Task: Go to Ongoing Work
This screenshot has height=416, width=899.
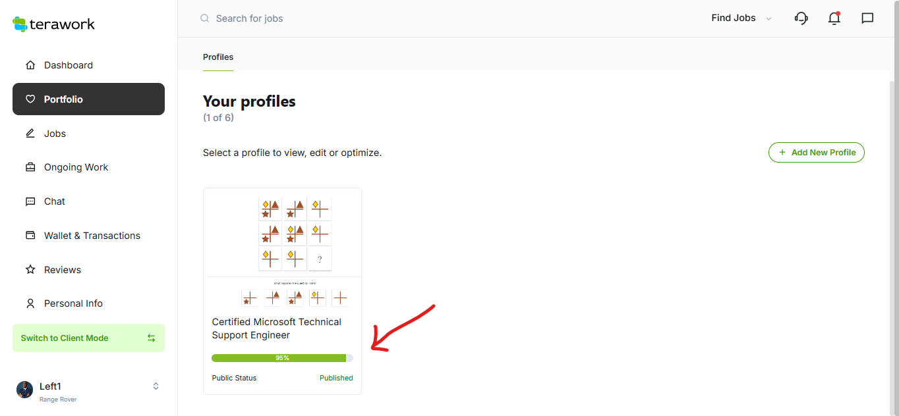Action: coord(76,167)
